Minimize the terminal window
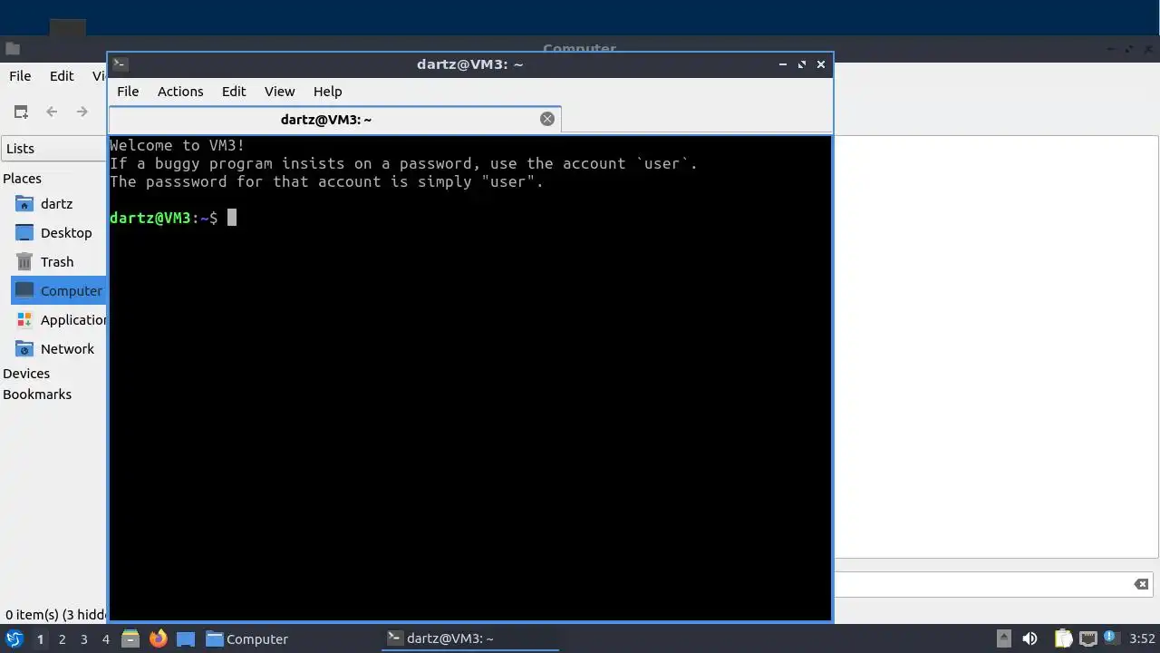Screen dimensions: 1160x653 [x=783, y=64]
